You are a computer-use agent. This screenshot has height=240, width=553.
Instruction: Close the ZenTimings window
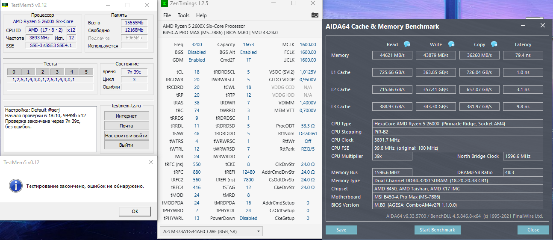313,3
